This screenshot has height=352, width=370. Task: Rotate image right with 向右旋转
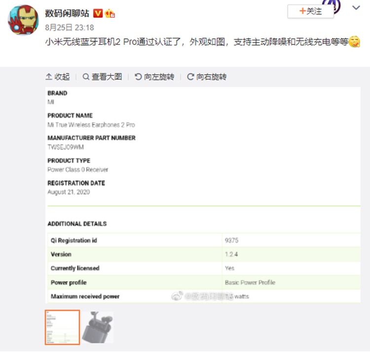[207, 77]
